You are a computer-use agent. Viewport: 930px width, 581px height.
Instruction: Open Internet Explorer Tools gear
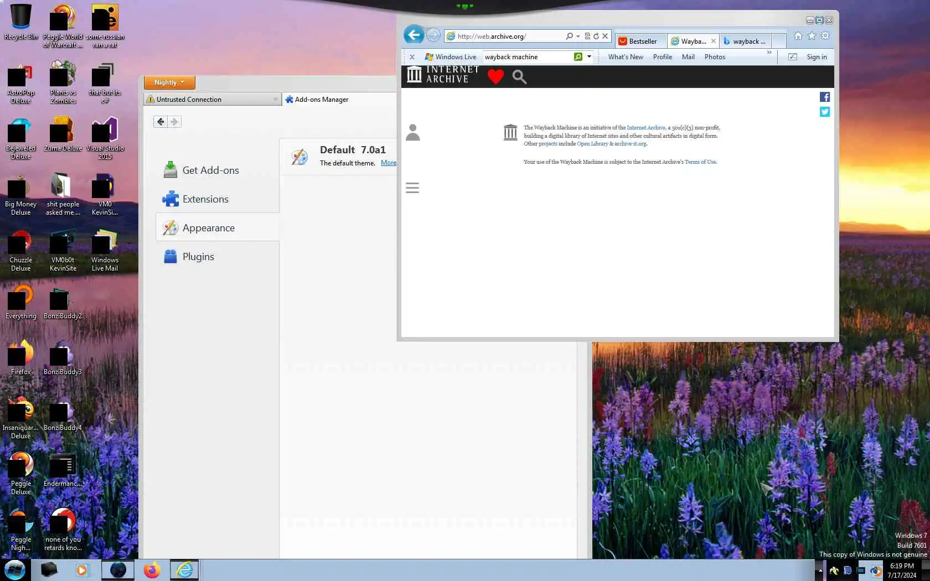(x=825, y=36)
